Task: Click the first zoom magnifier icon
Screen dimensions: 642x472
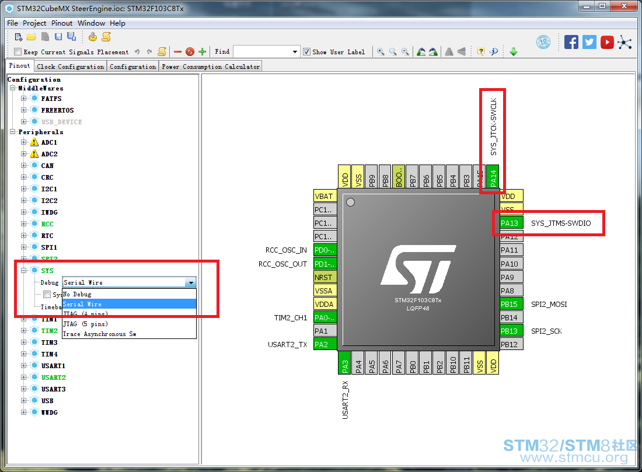Action: click(x=381, y=51)
